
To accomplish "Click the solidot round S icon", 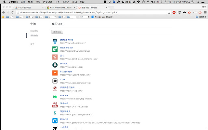I will (55, 65).
